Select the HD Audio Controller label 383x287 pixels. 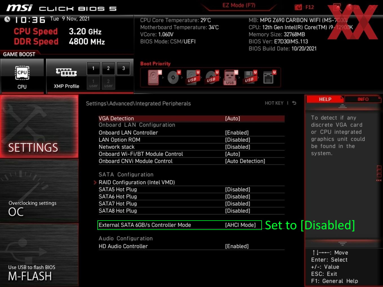[x=123, y=246]
